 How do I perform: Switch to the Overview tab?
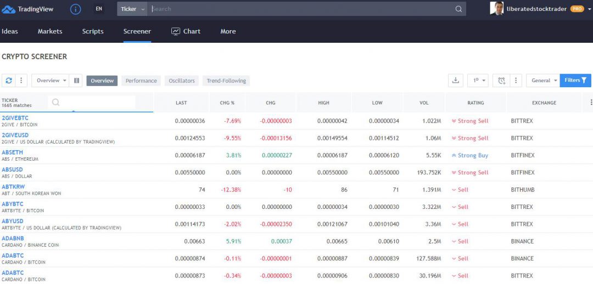point(102,81)
